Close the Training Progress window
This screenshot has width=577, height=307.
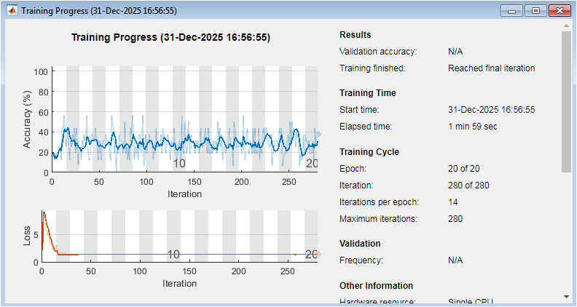(560, 11)
